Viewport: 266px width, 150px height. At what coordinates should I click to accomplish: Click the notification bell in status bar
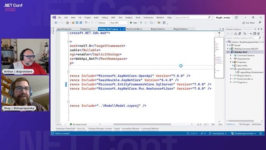point(261,133)
